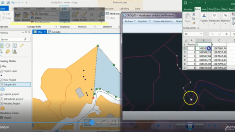The image size is (235, 132).
Task: Open the Labeling ribbon tab
Action: [x=124, y=8]
